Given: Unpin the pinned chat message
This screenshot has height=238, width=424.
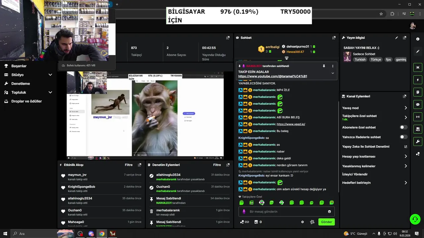Looking at the screenshot, I should [324, 66].
